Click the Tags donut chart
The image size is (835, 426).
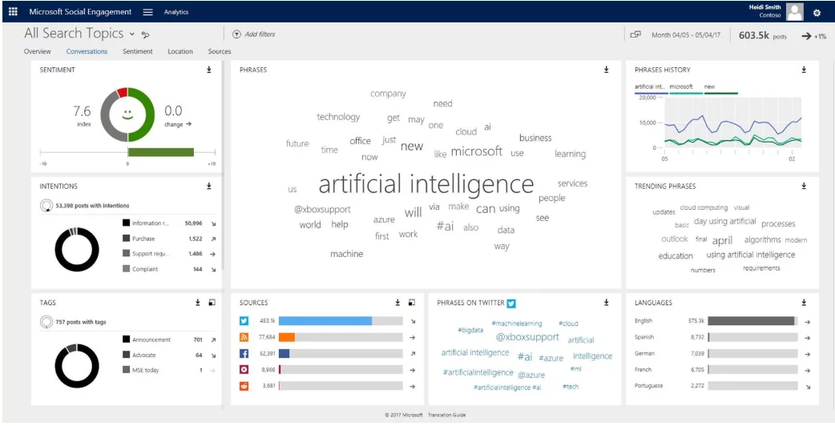77,366
